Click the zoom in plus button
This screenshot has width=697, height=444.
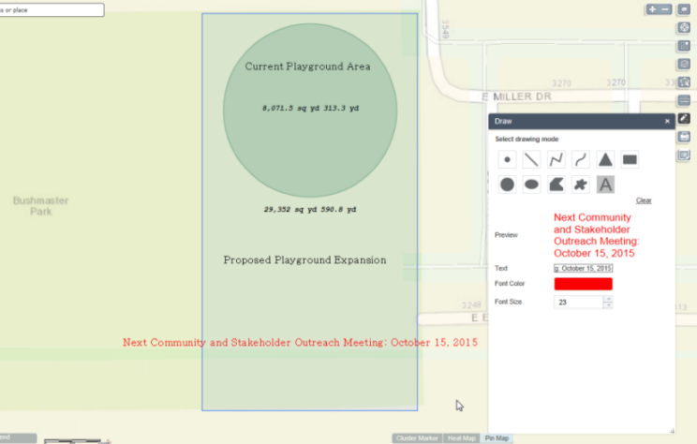(x=652, y=9)
